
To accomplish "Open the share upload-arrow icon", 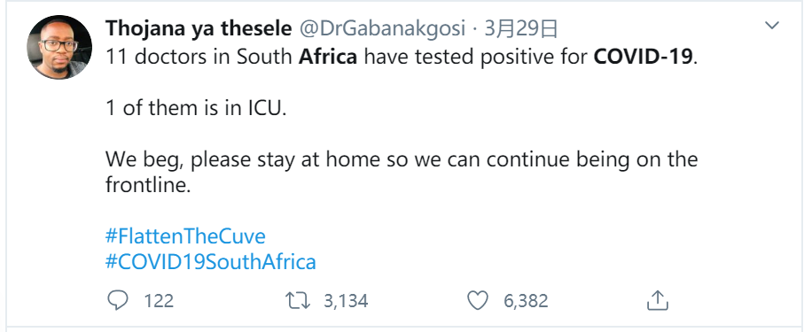I will [x=657, y=300].
